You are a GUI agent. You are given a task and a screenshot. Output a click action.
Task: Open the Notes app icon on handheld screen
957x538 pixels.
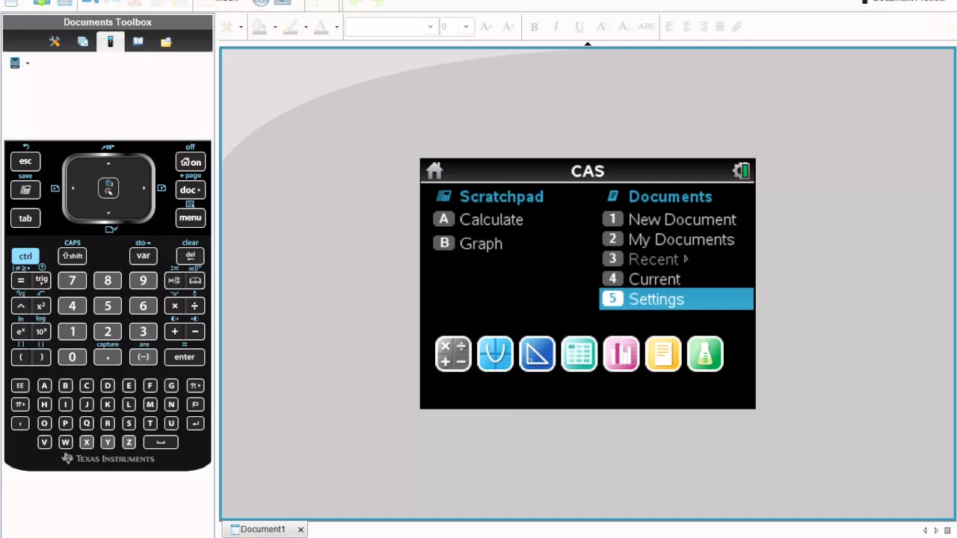(662, 353)
